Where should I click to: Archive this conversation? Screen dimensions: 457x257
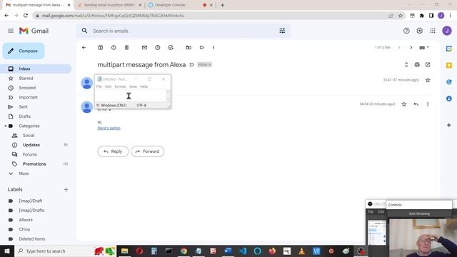(x=101, y=48)
